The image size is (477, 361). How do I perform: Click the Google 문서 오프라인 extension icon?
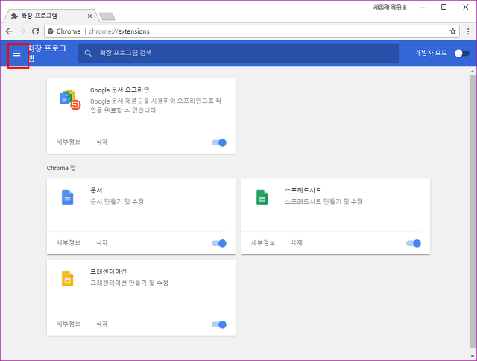(69, 99)
